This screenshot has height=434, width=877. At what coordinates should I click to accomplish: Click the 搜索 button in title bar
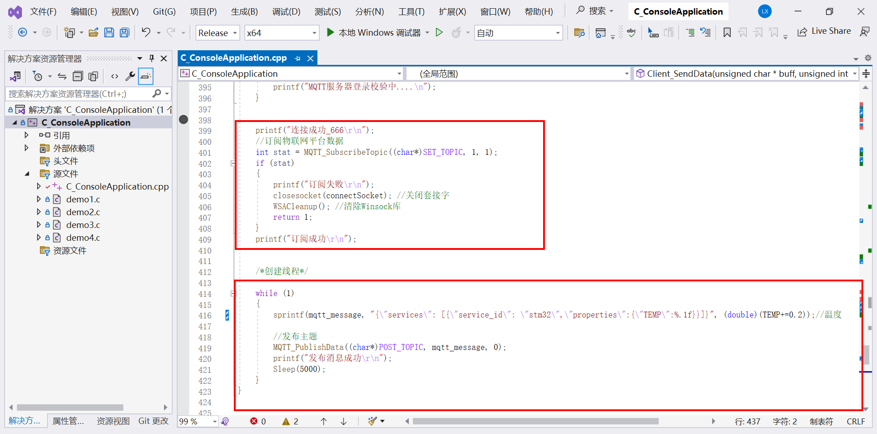[x=595, y=11]
